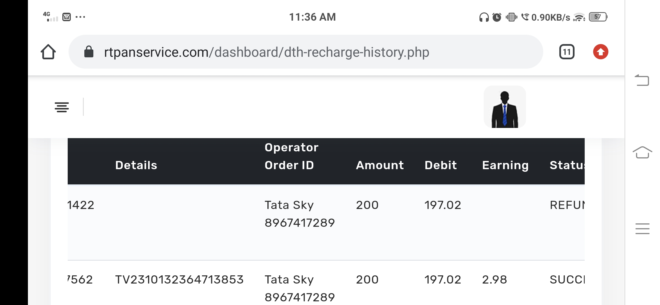The width and height of the screenshot is (660, 305).
Task: Open the Android recent apps menu icon
Action: pyautogui.click(x=642, y=228)
